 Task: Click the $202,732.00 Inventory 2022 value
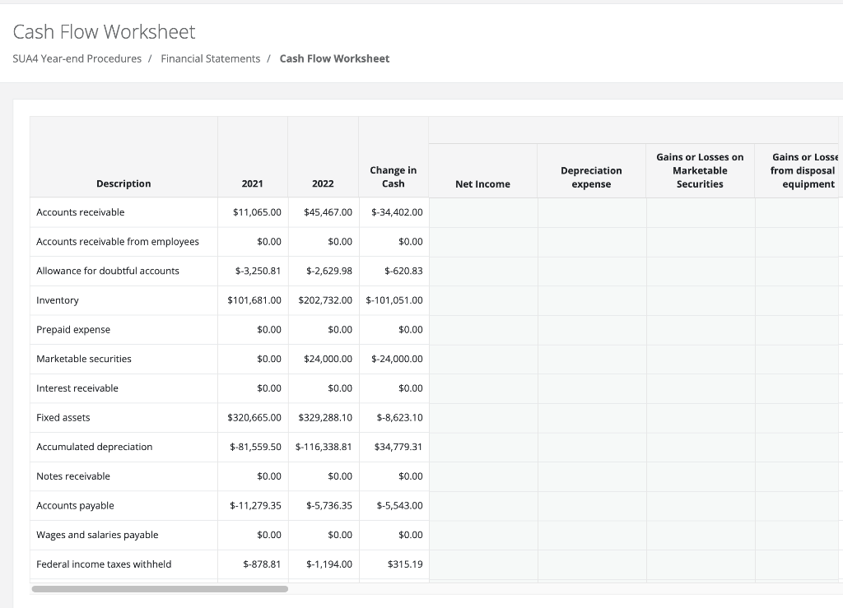tap(325, 300)
